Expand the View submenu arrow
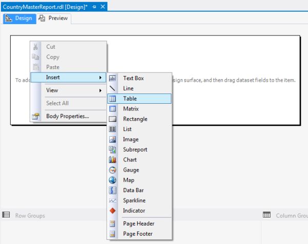The width and height of the screenshot is (308, 244). [101, 90]
